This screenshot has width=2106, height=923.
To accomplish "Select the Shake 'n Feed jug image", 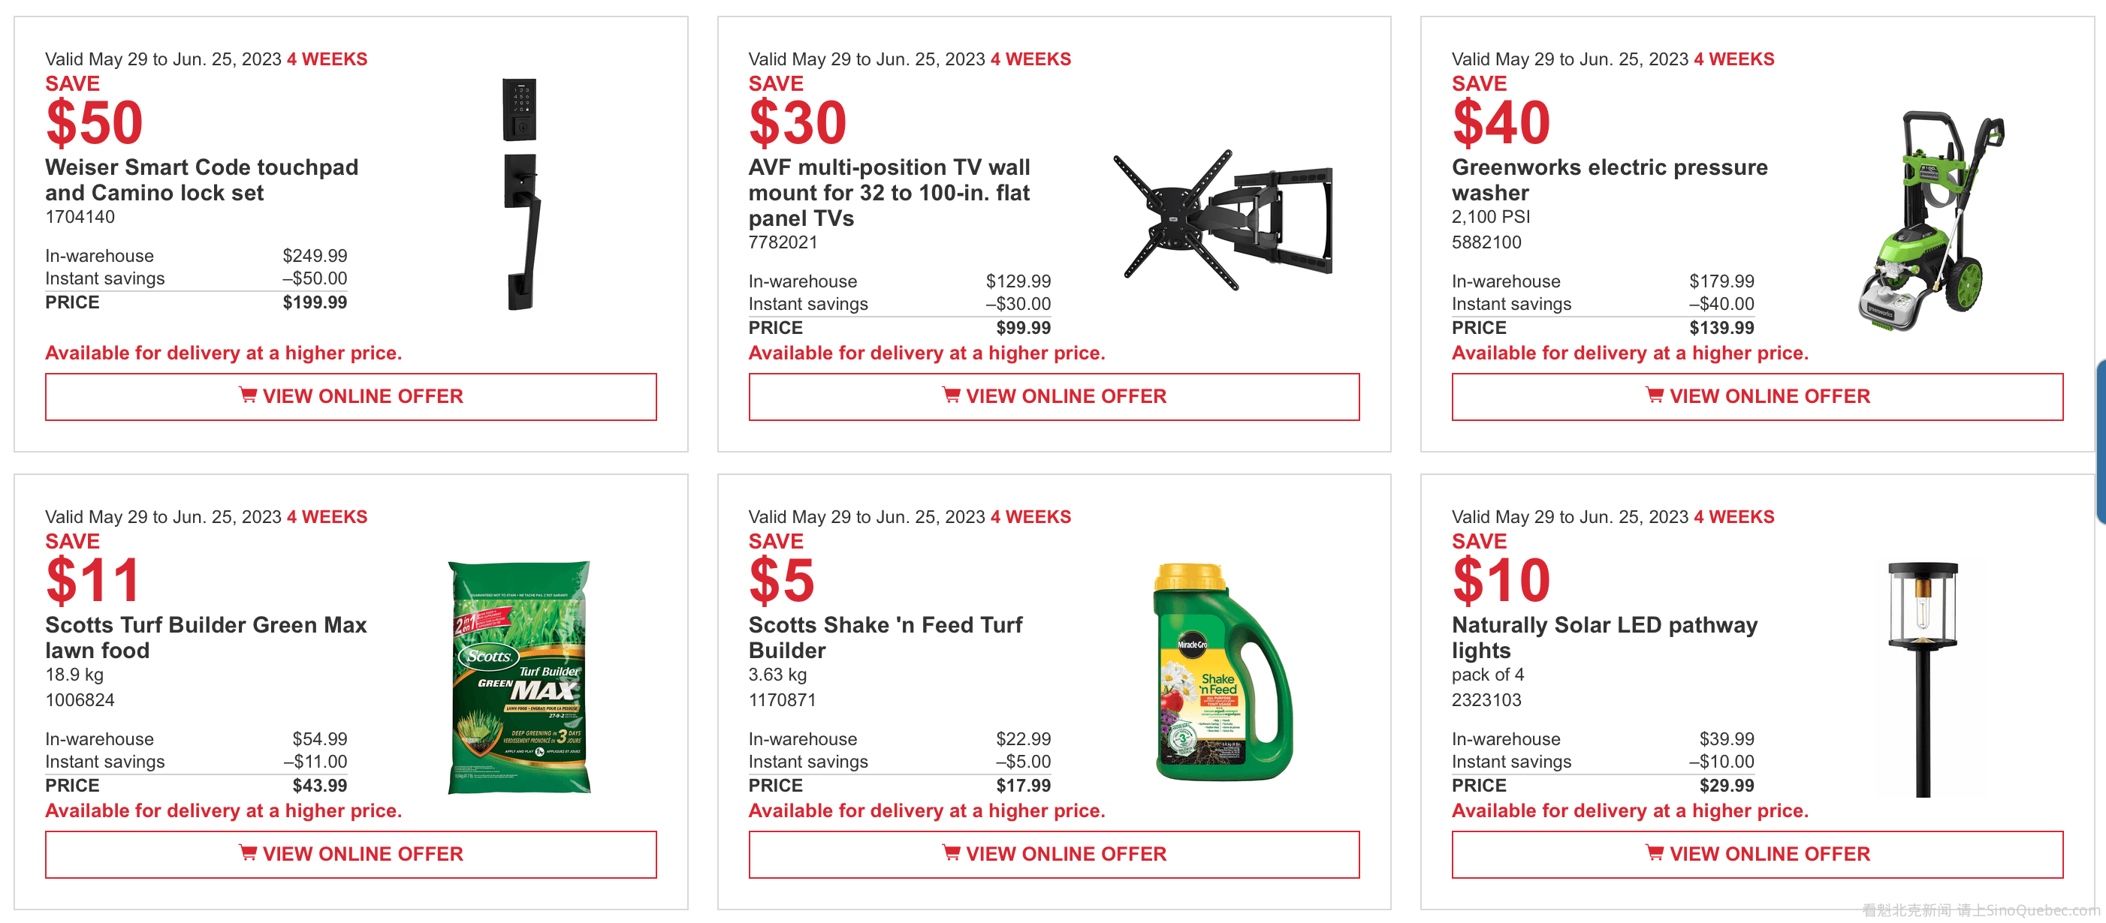I will pyautogui.click(x=1222, y=672).
